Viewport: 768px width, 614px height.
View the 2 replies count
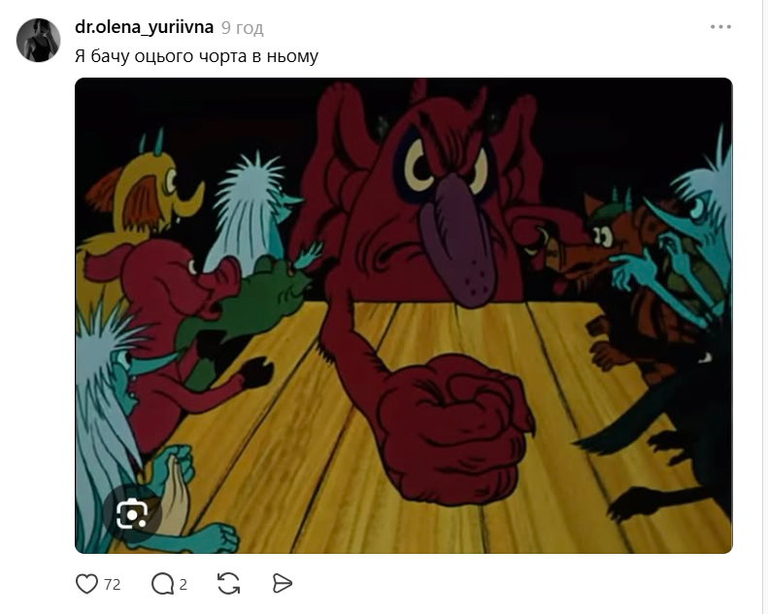point(184,584)
